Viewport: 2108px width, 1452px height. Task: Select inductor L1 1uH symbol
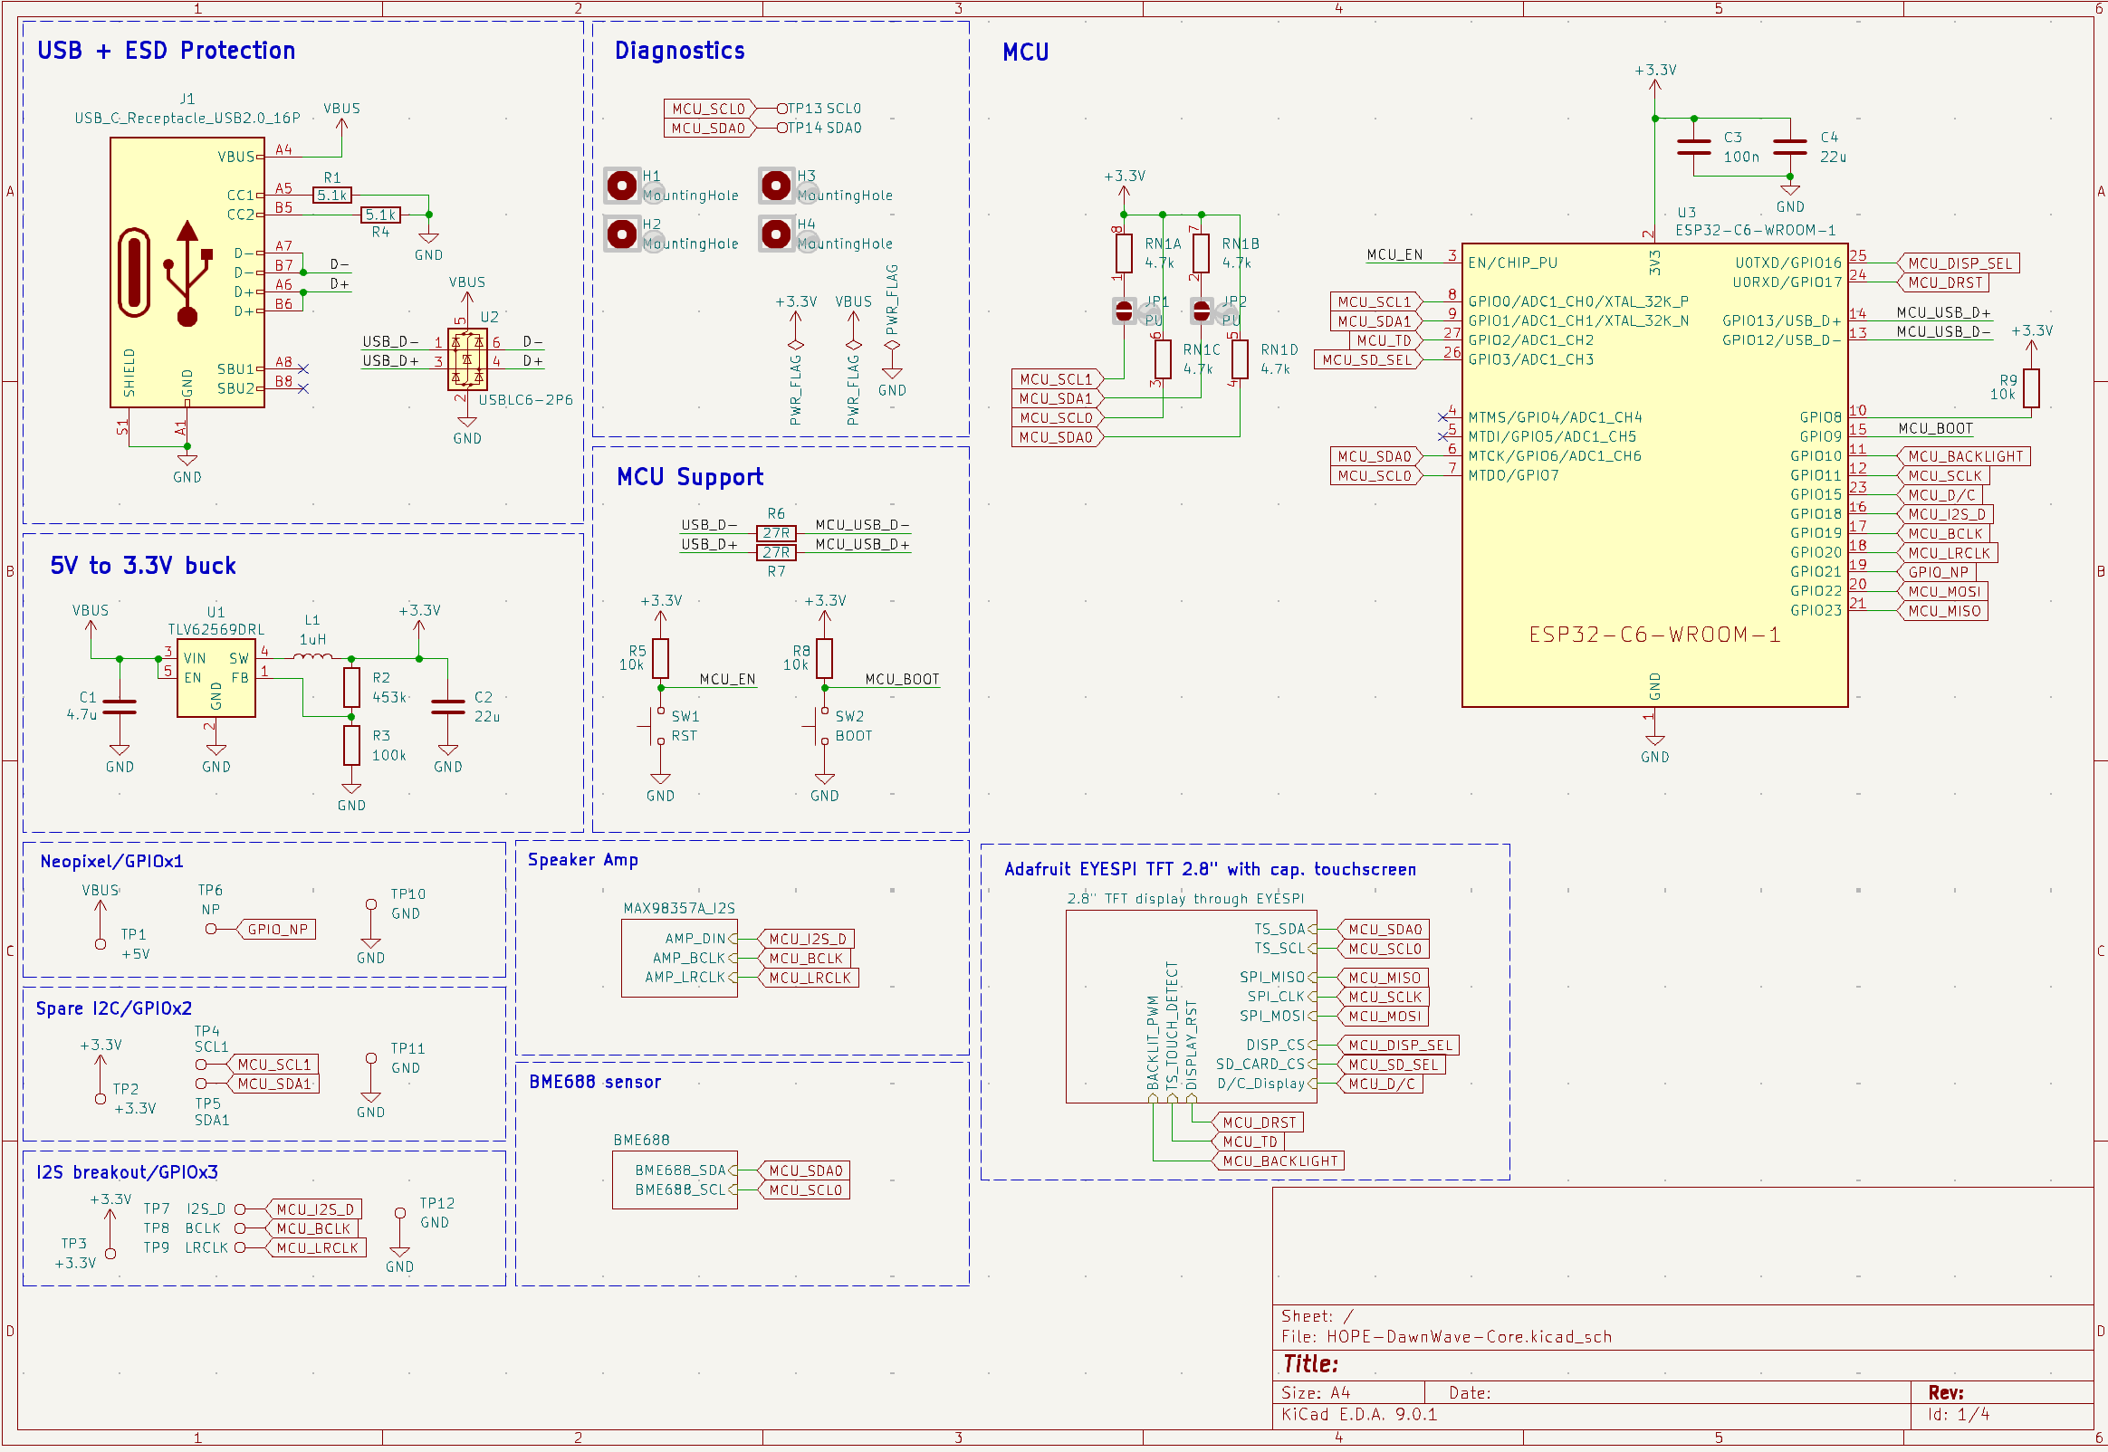[312, 657]
